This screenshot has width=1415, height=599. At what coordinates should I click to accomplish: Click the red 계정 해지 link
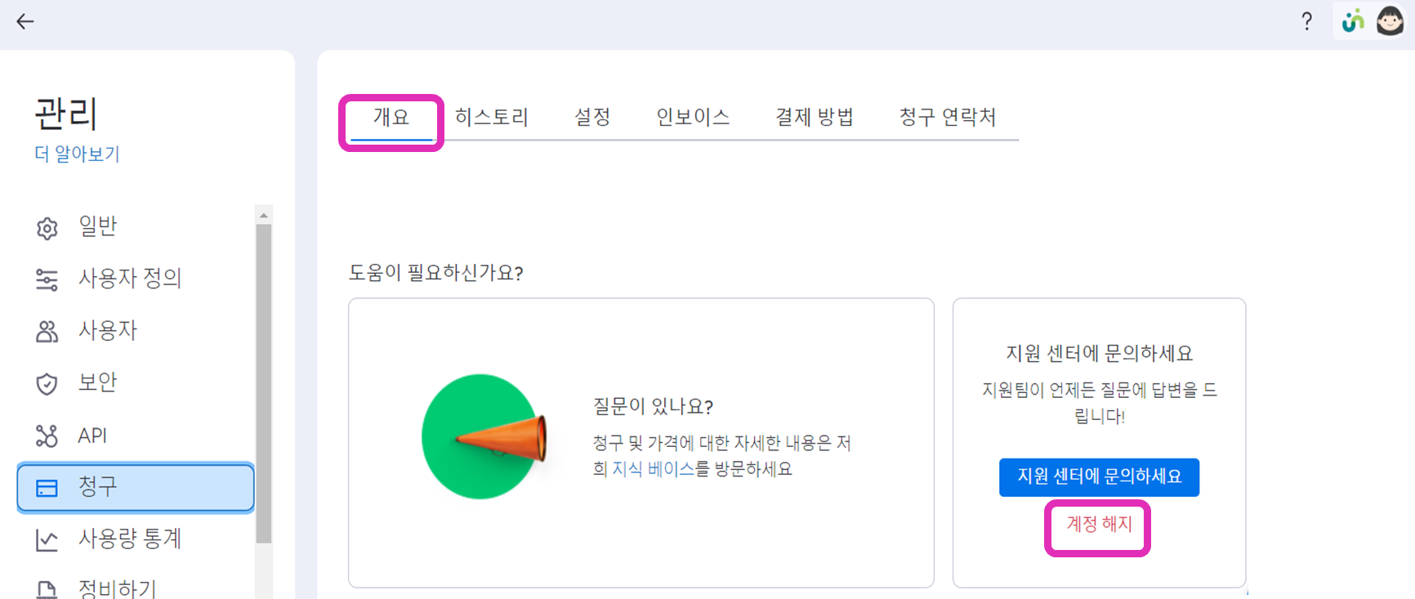click(x=1099, y=525)
